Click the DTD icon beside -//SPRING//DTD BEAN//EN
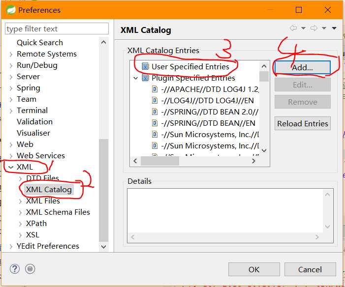 click(155, 123)
